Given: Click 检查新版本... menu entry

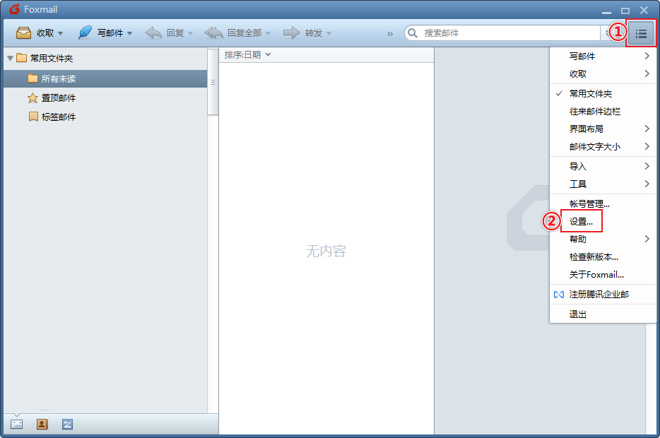Looking at the screenshot, I should click(594, 257).
